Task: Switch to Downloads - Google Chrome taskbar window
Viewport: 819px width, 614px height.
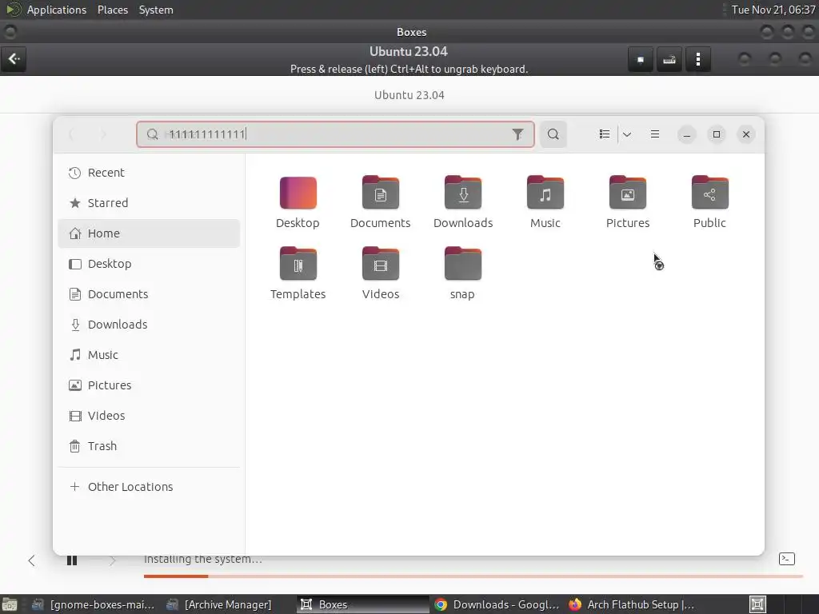Action: (x=496, y=604)
